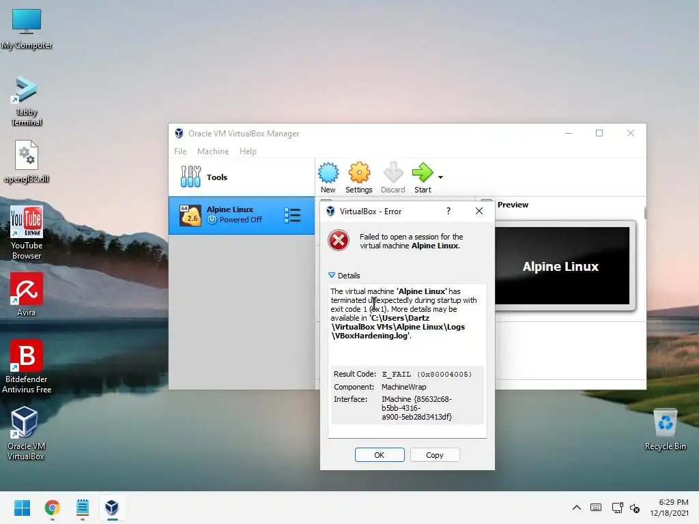699x524 pixels.
Task: Open the clock and date panel
Action: [x=669, y=508]
